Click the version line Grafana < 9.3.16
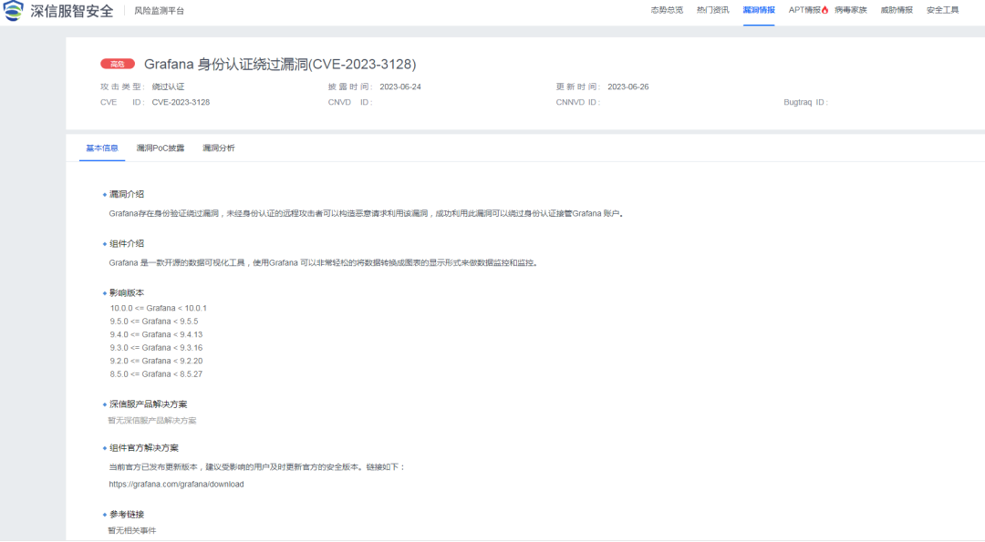 coord(157,348)
